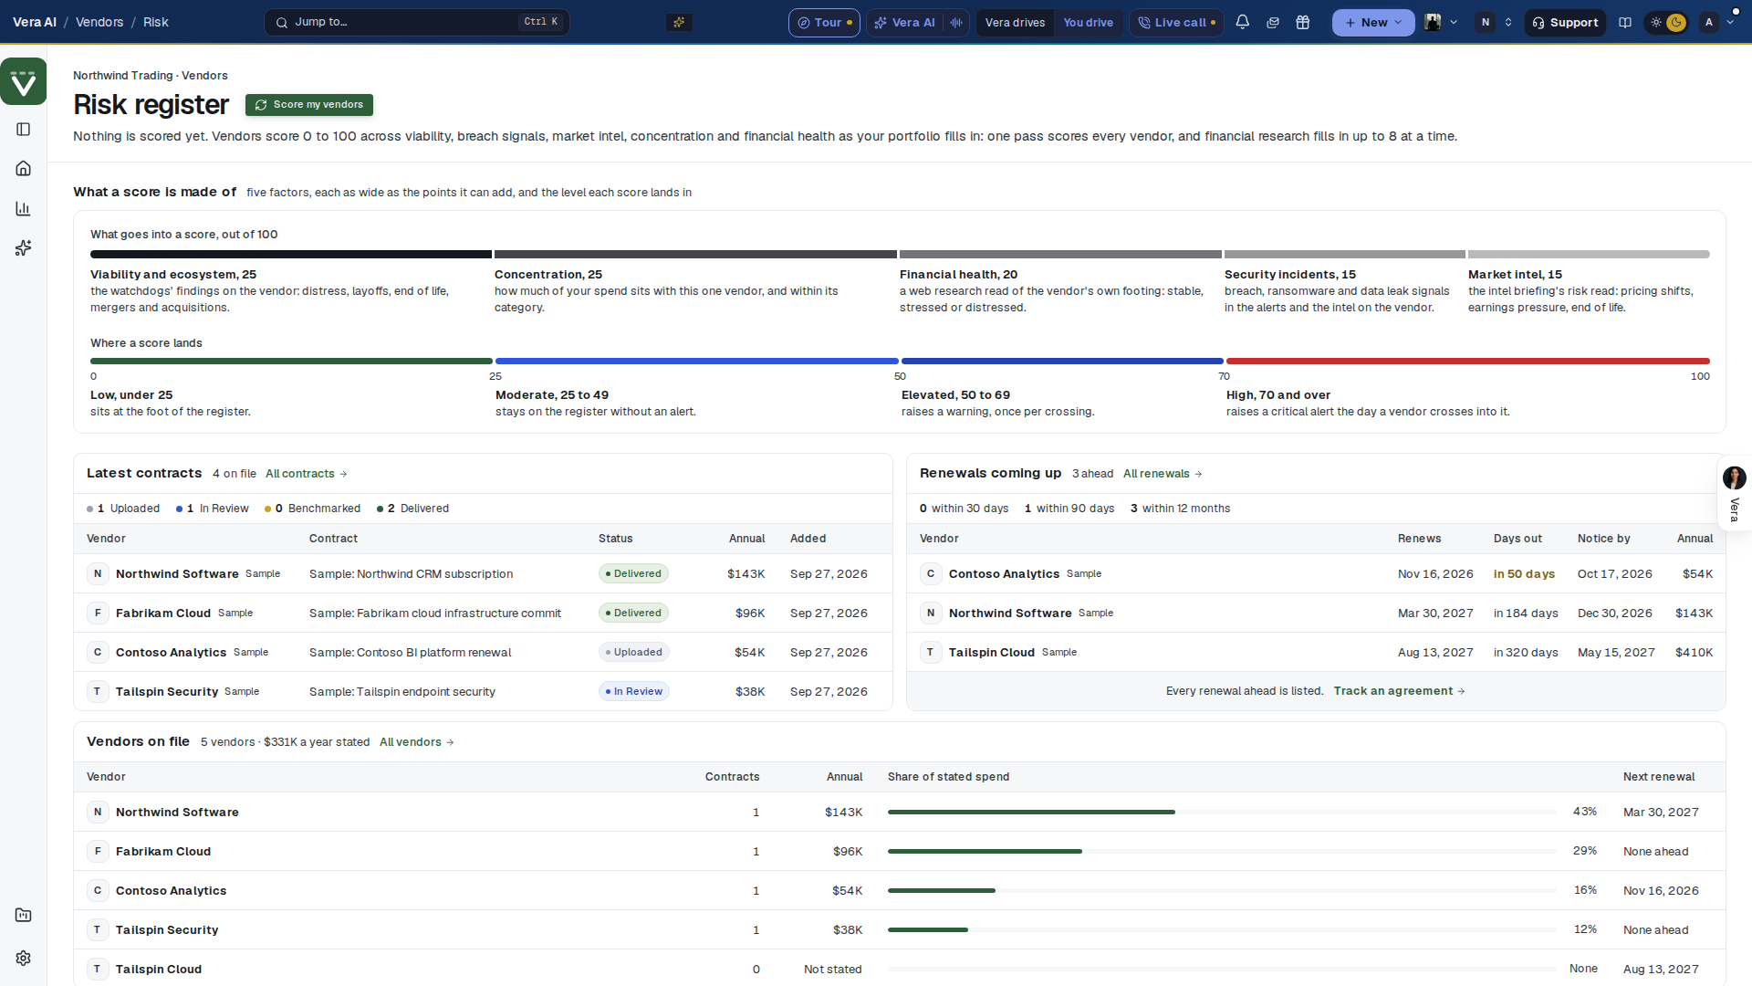The image size is (1752, 986).
Task: Contact Support
Action: 1565,22
